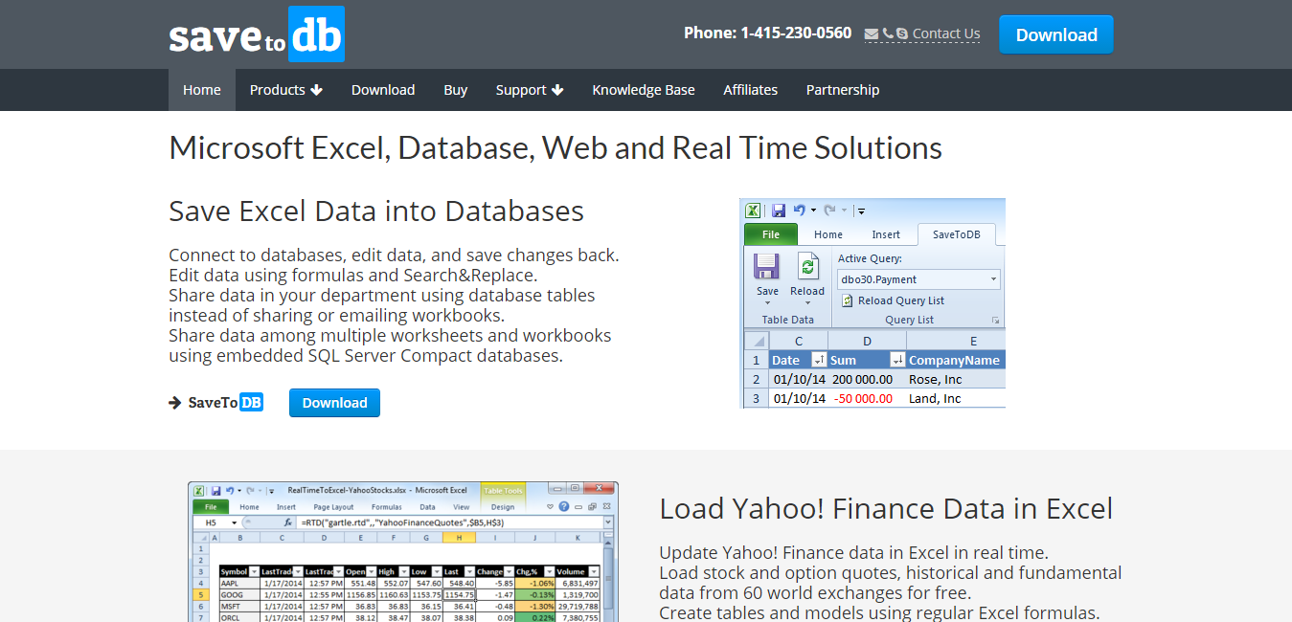This screenshot has height=622, width=1292.
Task: Click the envelope email icon in header
Action: 872,34
